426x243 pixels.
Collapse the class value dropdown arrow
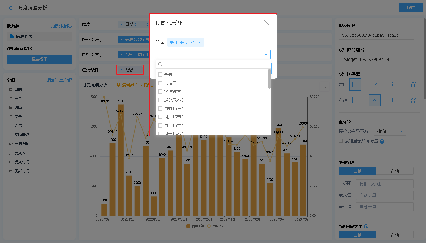click(266, 55)
